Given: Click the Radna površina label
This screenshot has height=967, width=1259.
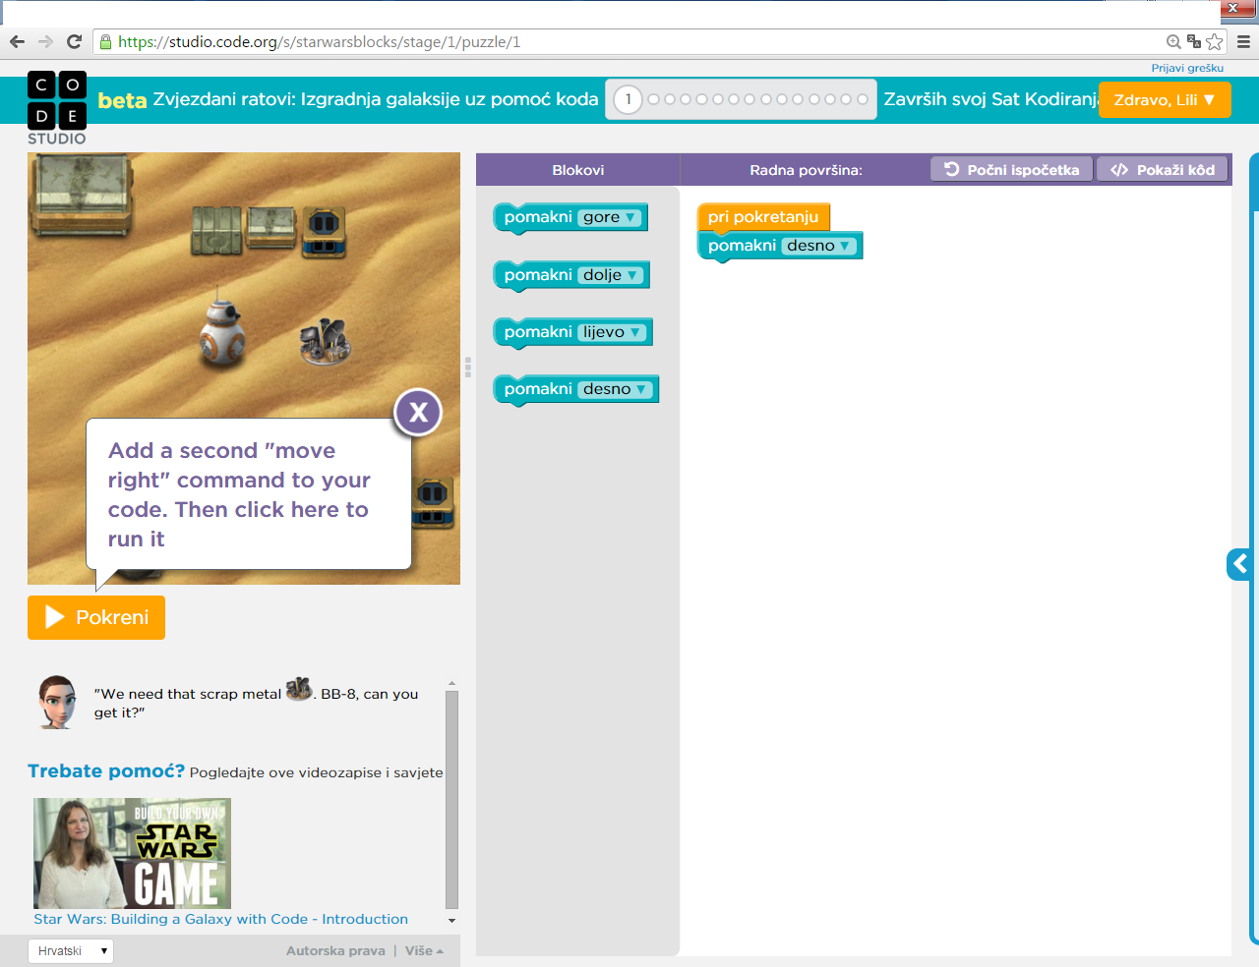Looking at the screenshot, I should click(x=806, y=170).
